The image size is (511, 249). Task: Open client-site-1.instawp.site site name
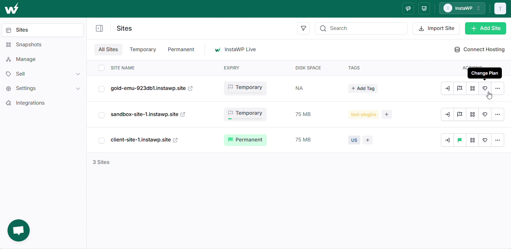pos(141,140)
